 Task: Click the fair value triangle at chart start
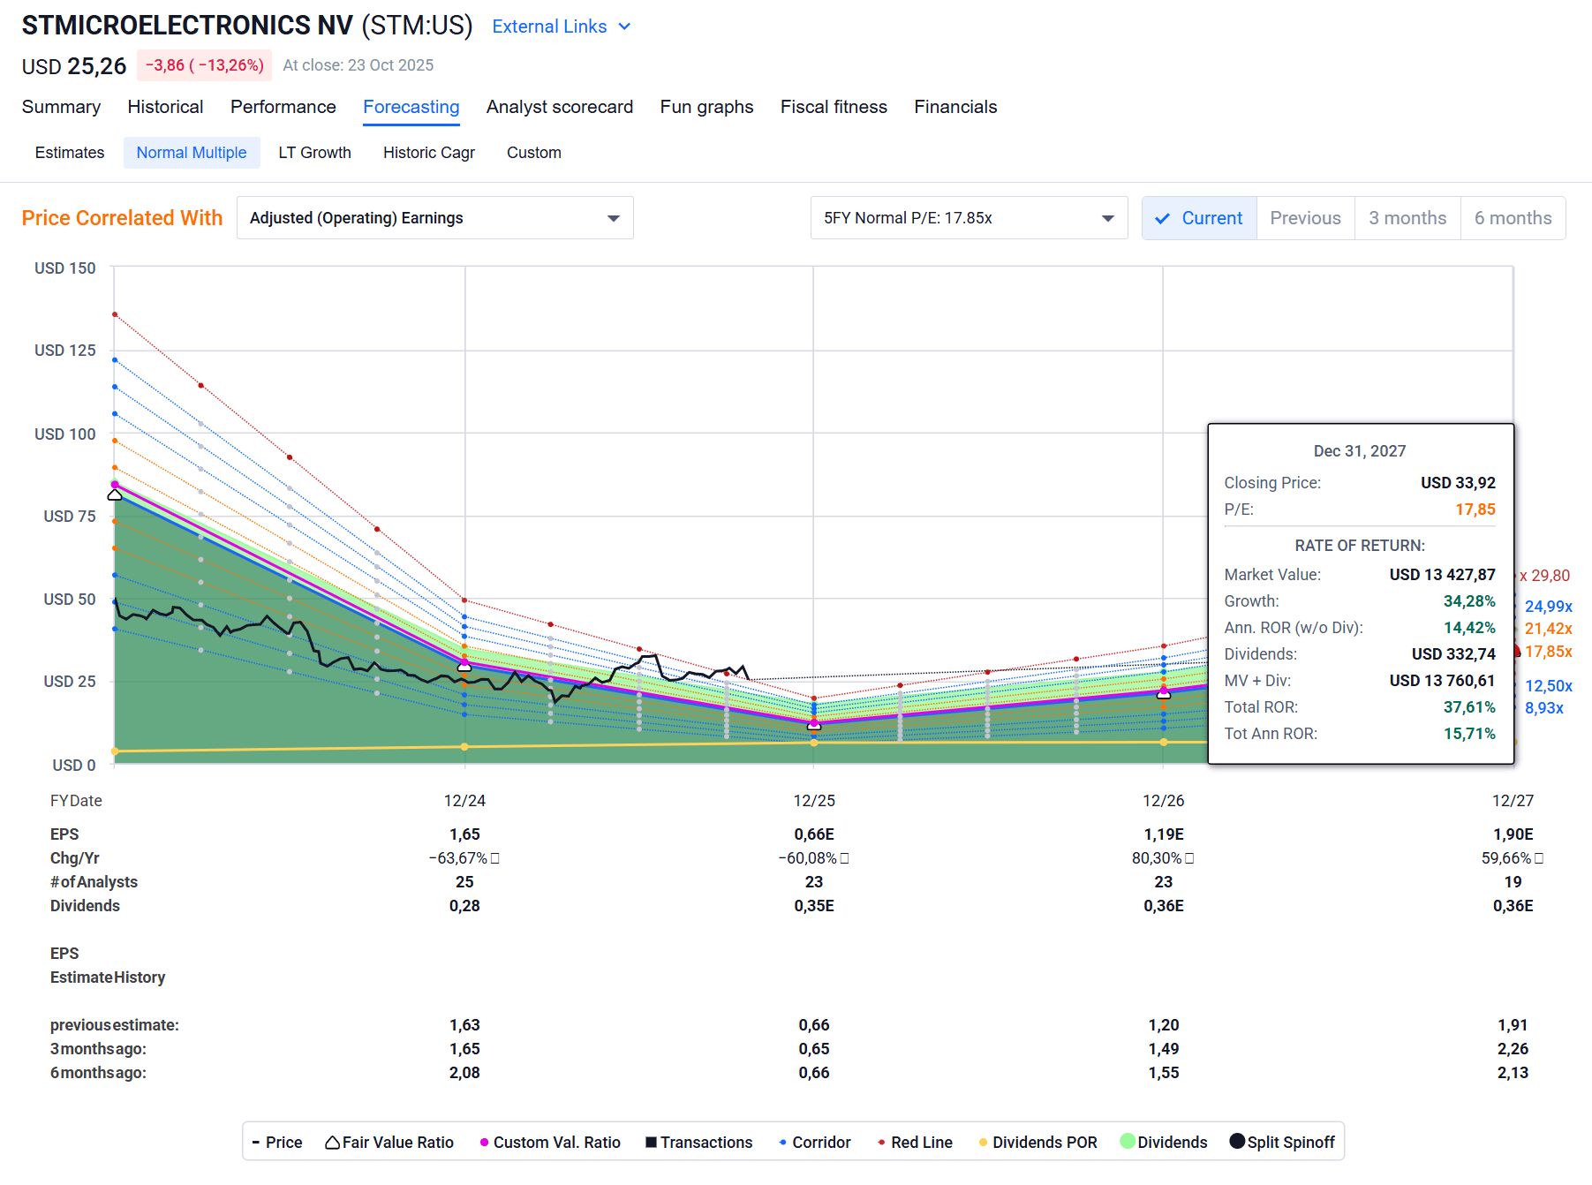[115, 494]
